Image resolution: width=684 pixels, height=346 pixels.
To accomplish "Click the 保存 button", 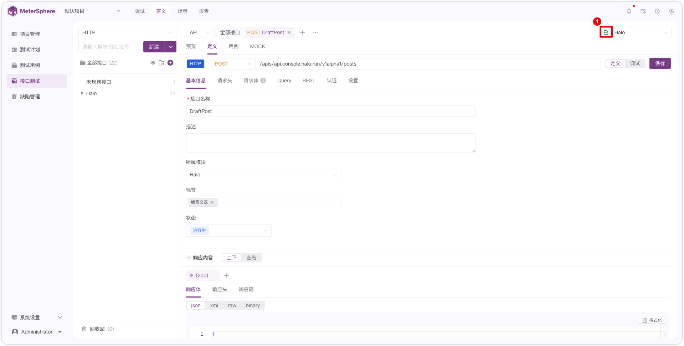I will click(660, 63).
